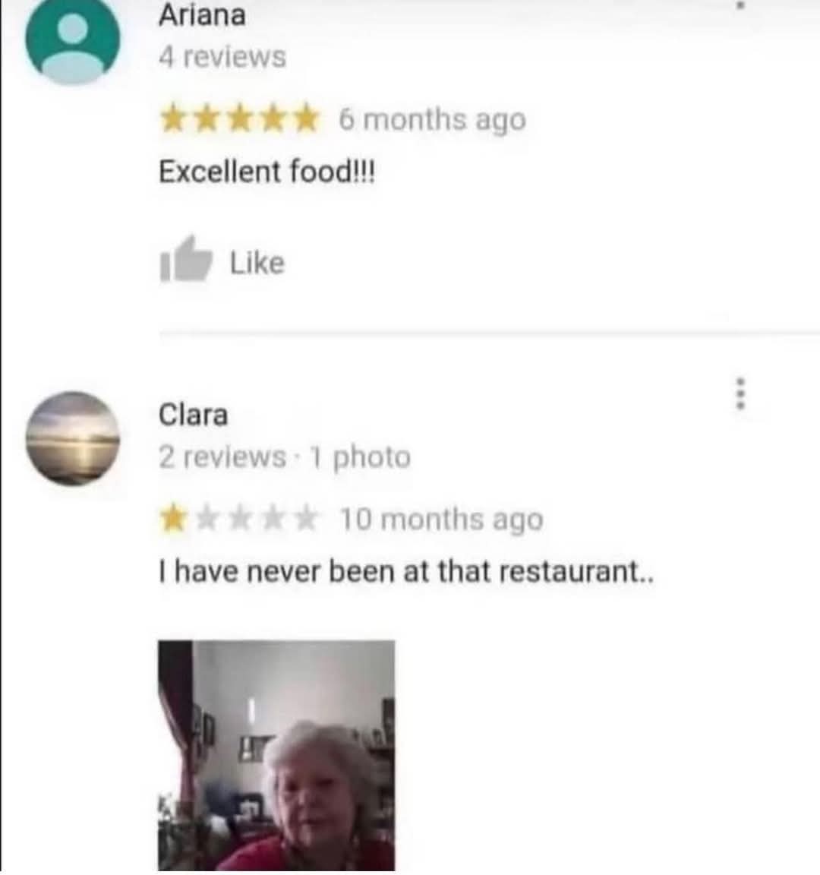The width and height of the screenshot is (820, 875).
Task: Click the 10 months ago timestamp
Action: pos(441,520)
